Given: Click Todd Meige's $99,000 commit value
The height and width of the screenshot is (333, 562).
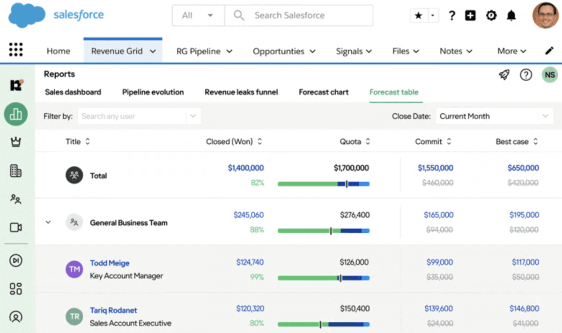Looking at the screenshot, I should coord(440,262).
